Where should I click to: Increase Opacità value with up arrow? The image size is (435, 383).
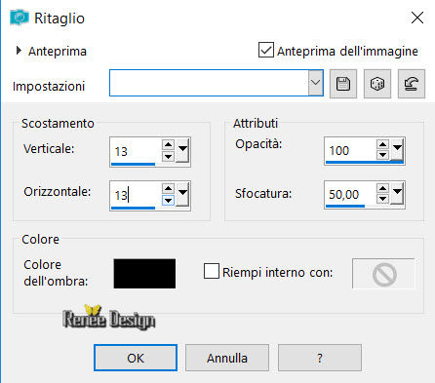pyautogui.click(x=382, y=144)
